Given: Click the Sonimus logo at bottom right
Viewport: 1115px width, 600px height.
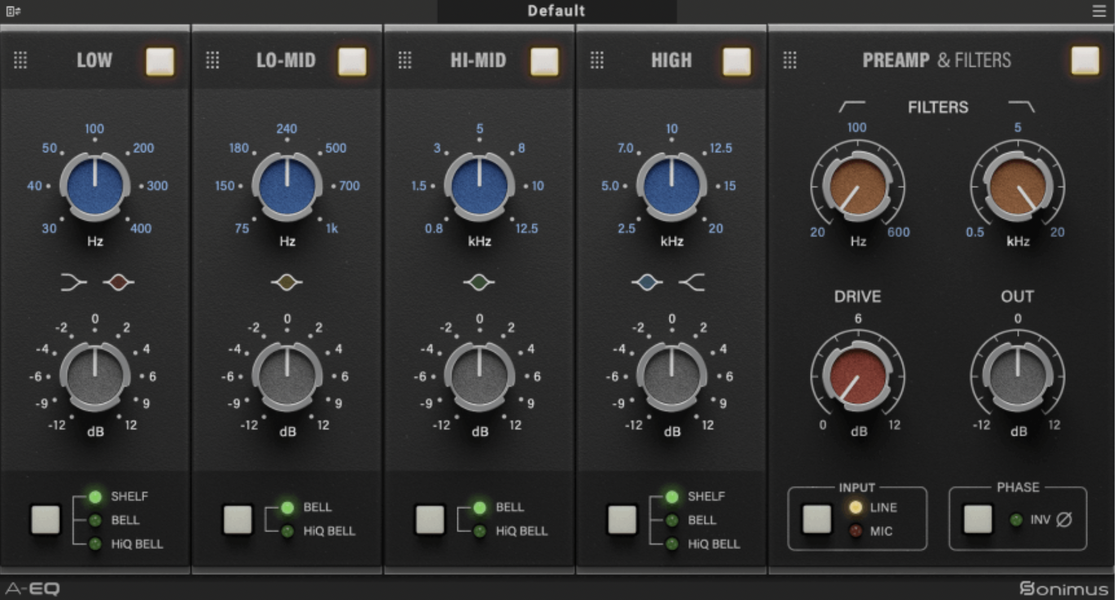Looking at the screenshot, I should (x=1065, y=587).
